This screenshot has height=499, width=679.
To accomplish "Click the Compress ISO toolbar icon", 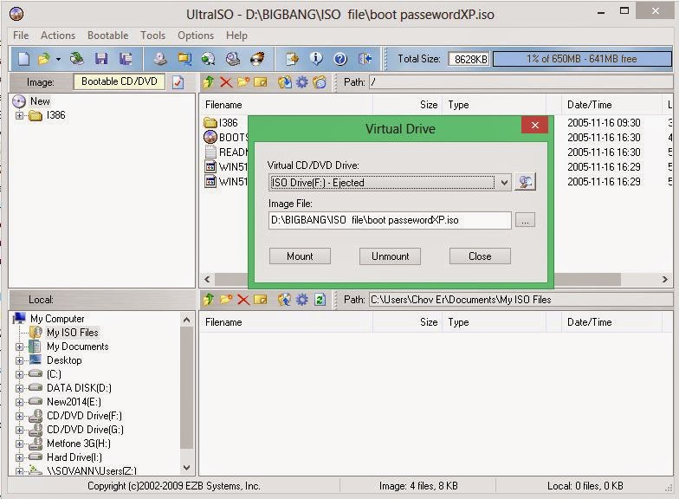I will pos(185,59).
